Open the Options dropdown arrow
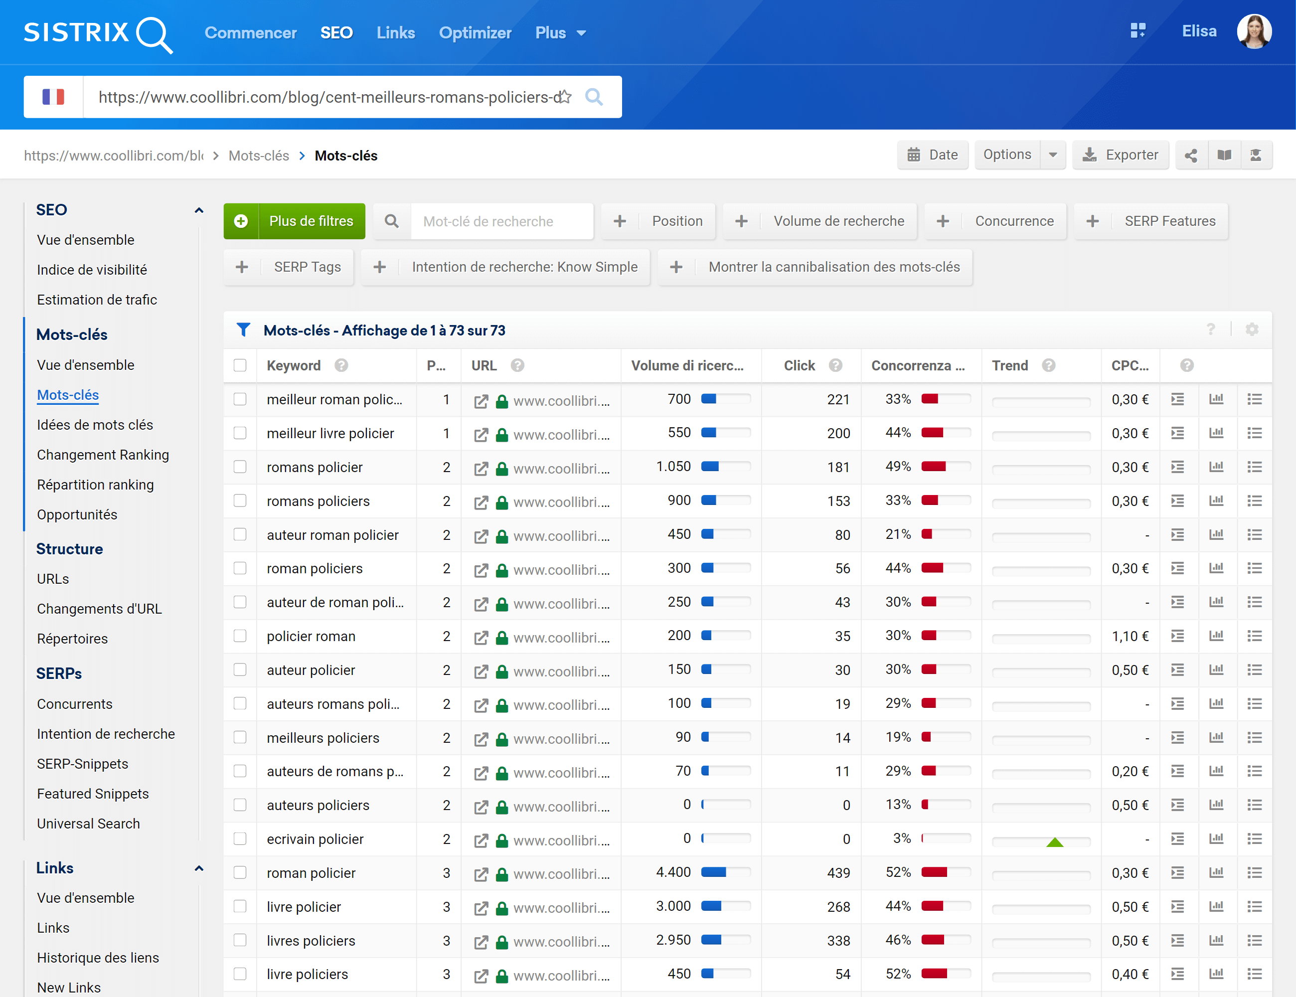Viewport: 1296px width, 997px height. pyautogui.click(x=1053, y=155)
